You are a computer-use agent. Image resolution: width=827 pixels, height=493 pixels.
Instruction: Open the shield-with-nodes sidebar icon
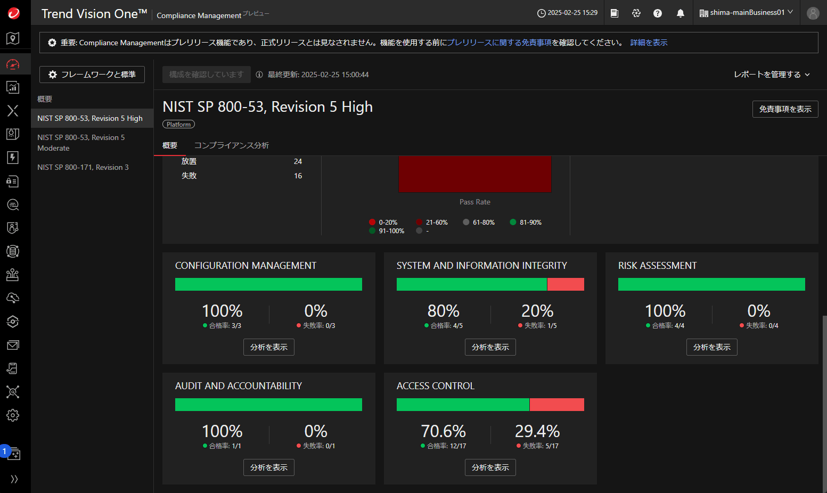[x=13, y=228]
